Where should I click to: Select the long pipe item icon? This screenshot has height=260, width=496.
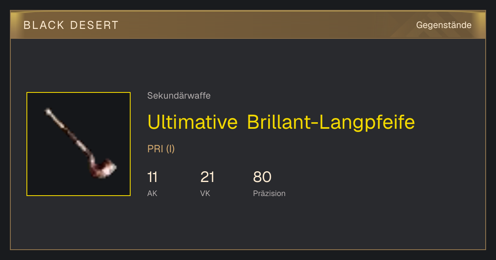[79, 144]
